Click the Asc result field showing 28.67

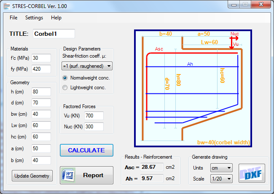pos(152,167)
